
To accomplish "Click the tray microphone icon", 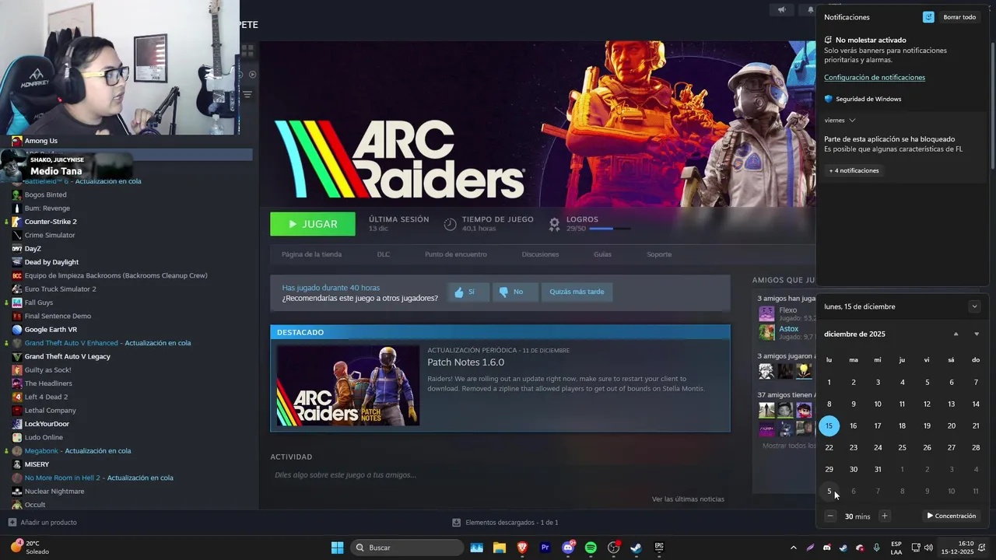I will coord(877,548).
